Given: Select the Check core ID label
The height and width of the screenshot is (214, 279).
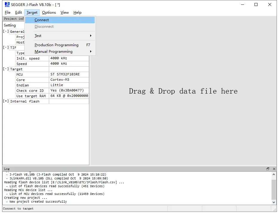Looking at the screenshot, I should click(32, 91).
